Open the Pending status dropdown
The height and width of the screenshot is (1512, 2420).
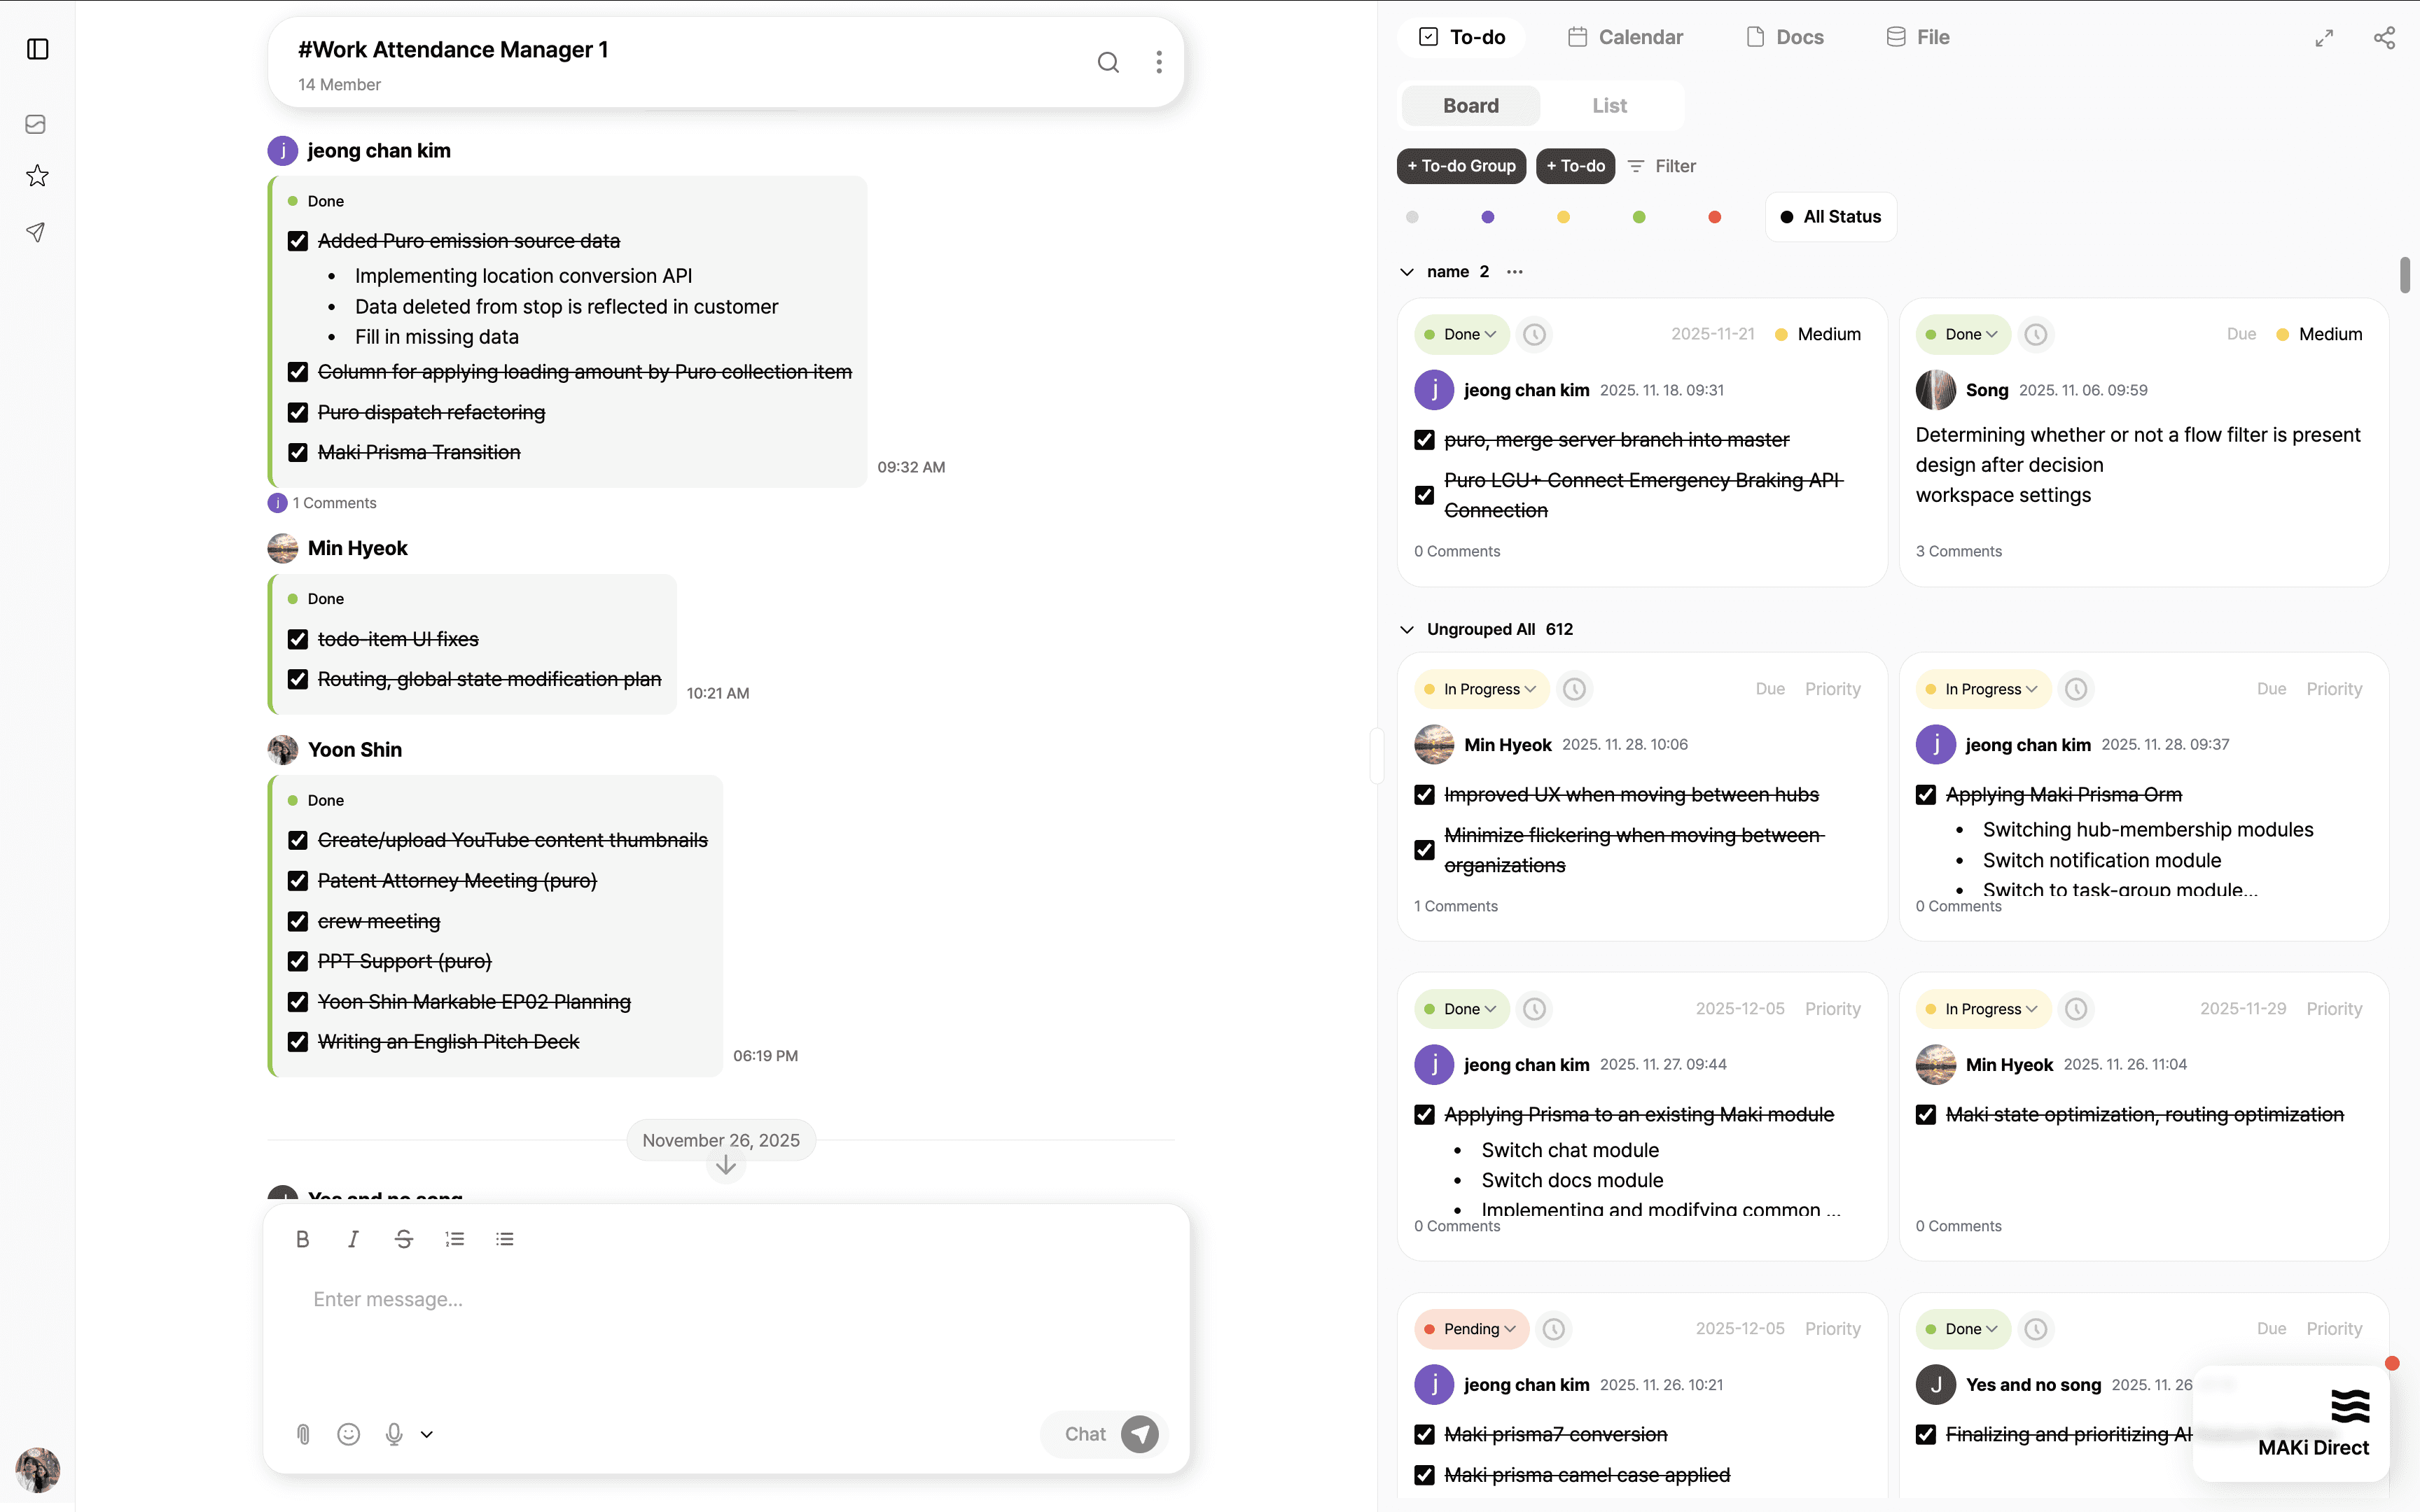(x=1471, y=1329)
